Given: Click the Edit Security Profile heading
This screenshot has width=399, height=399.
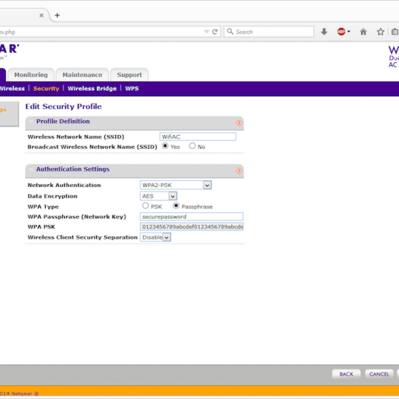Looking at the screenshot, I should pyautogui.click(x=63, y=106).
